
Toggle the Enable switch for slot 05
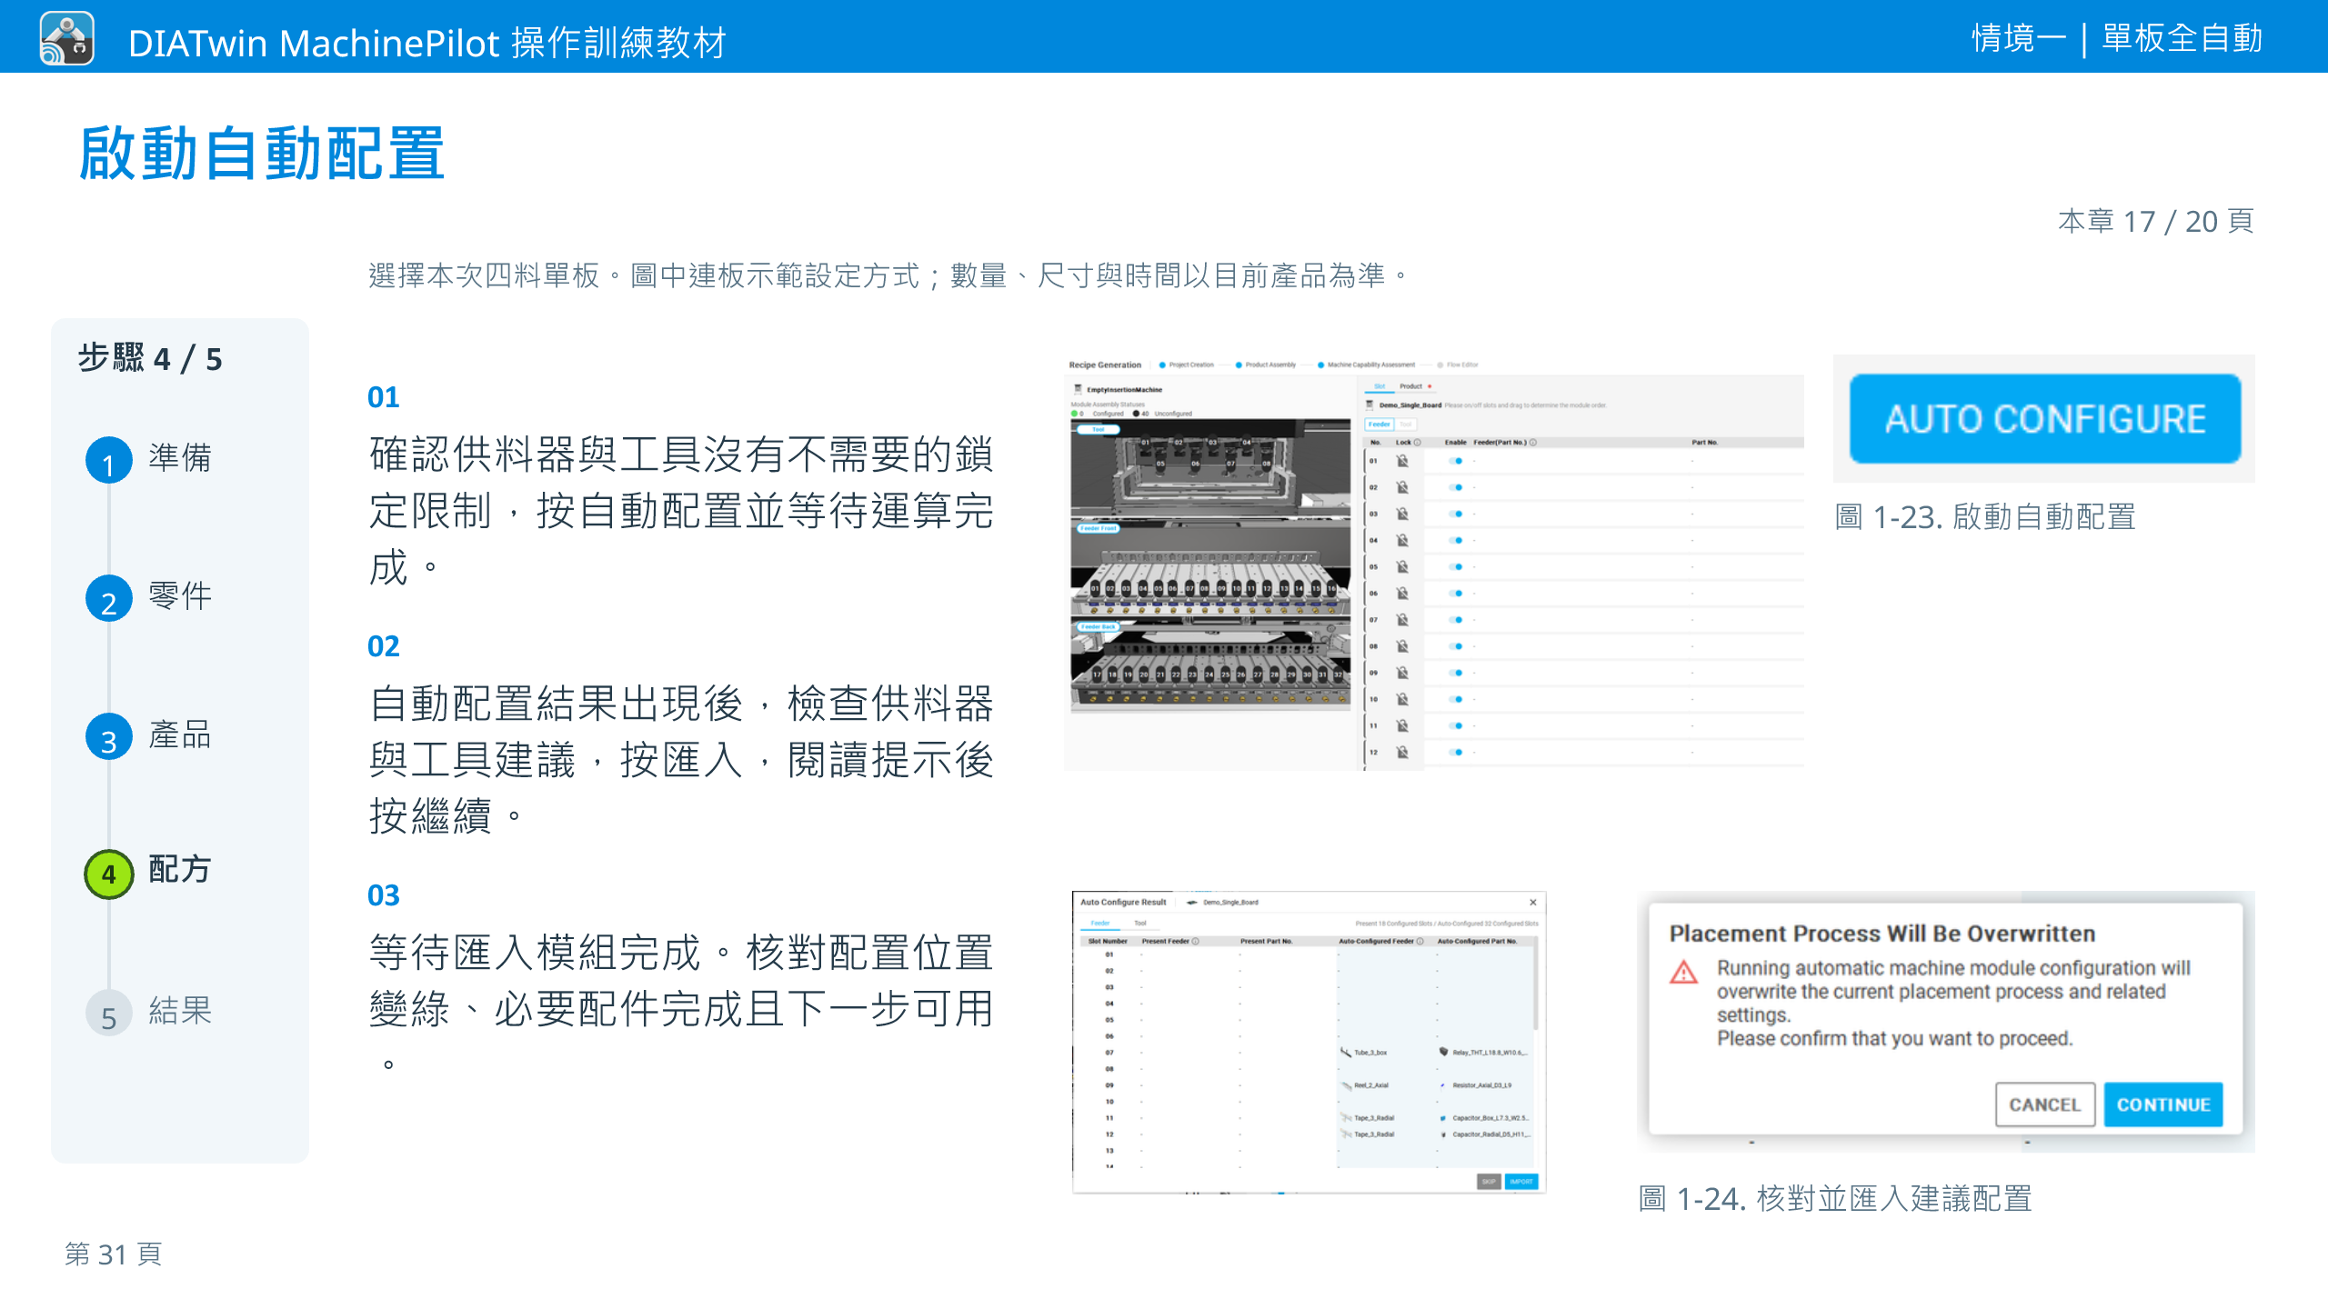(x=1457, y=566)
